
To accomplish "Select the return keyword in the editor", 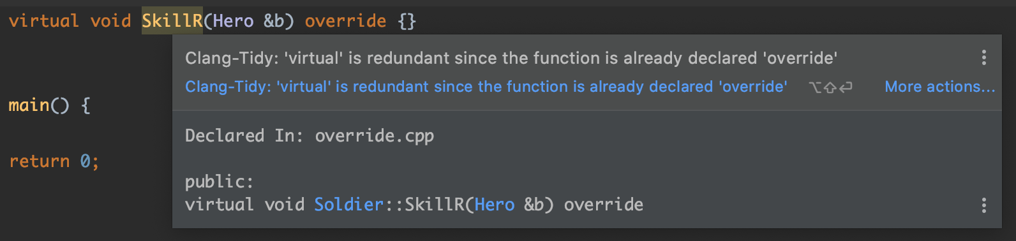I will click(39, 161).
